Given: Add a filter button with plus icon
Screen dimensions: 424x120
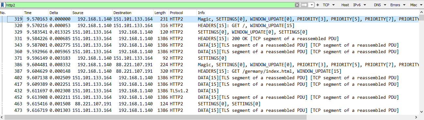Looking at the screenshot, I should (318, 5).
